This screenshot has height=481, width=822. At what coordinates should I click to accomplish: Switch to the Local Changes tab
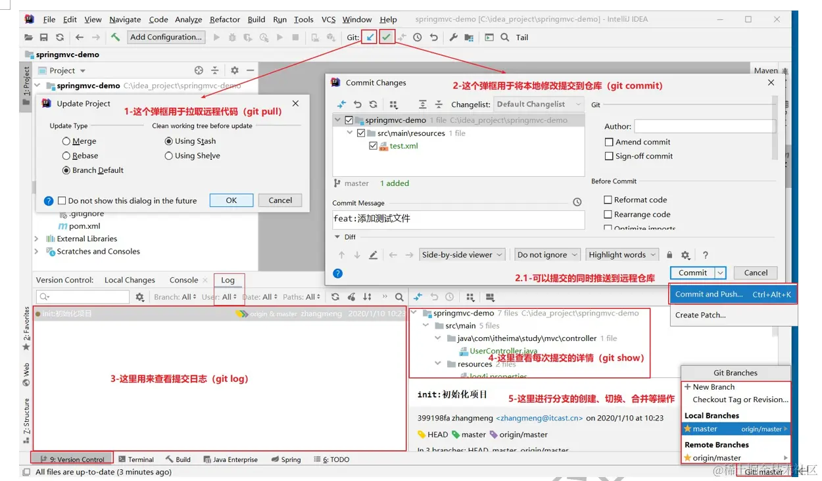click(130, 280)
